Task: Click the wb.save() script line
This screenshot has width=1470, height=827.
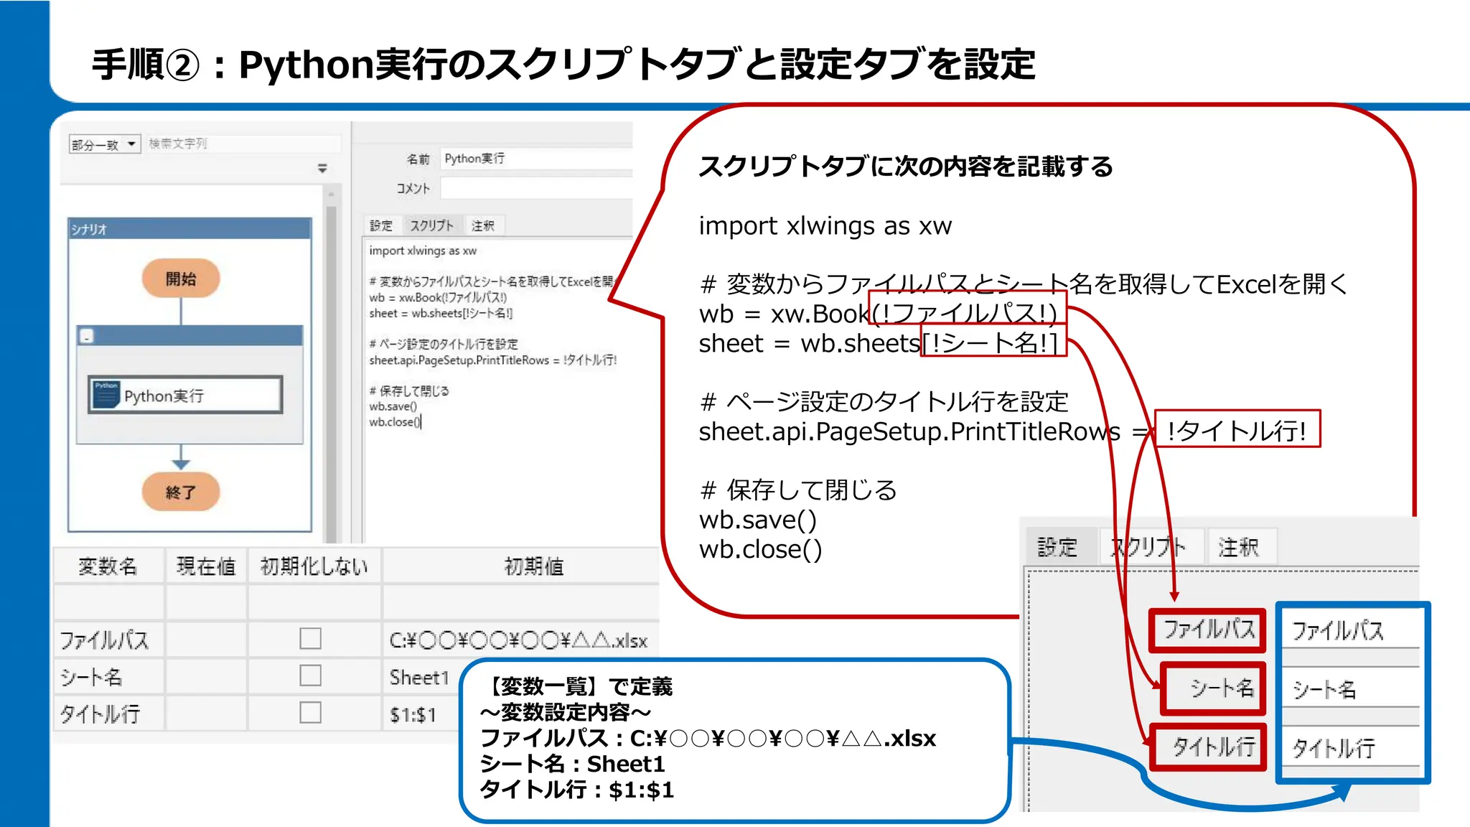Action: (393, 406)
